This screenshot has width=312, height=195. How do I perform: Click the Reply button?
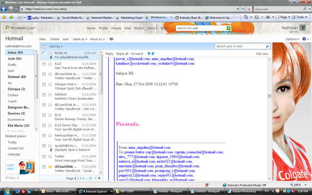(109, 54)
